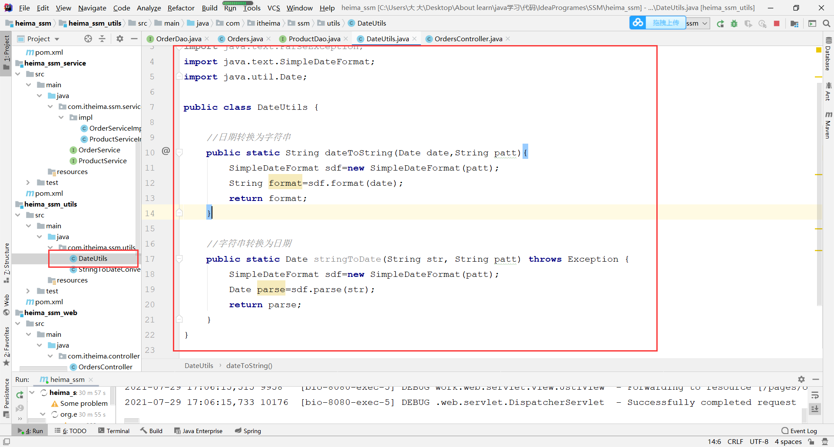Click the Baidu cloud upload icon
The width and height of the screenshot is (834, 447).
pyautogui.click(x=638, y=23)
